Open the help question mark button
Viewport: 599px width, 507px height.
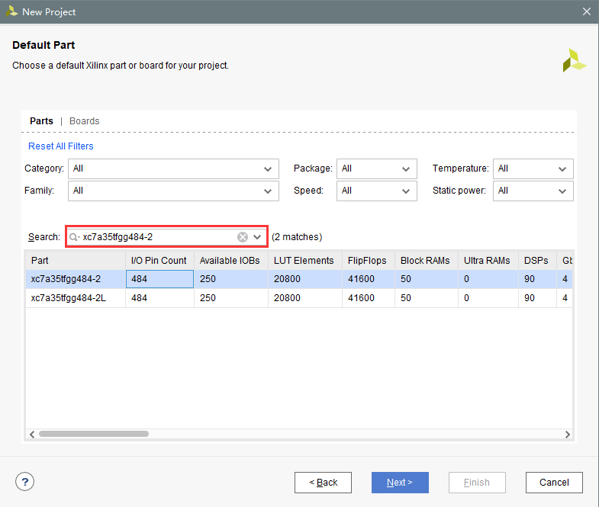[25, 482]
